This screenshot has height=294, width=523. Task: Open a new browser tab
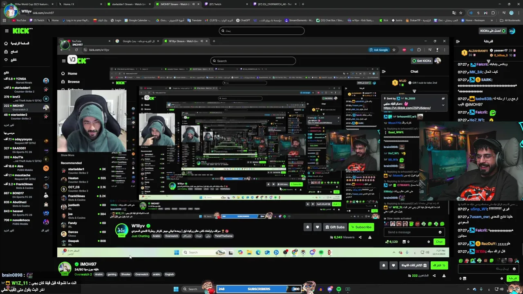[303, 4]
